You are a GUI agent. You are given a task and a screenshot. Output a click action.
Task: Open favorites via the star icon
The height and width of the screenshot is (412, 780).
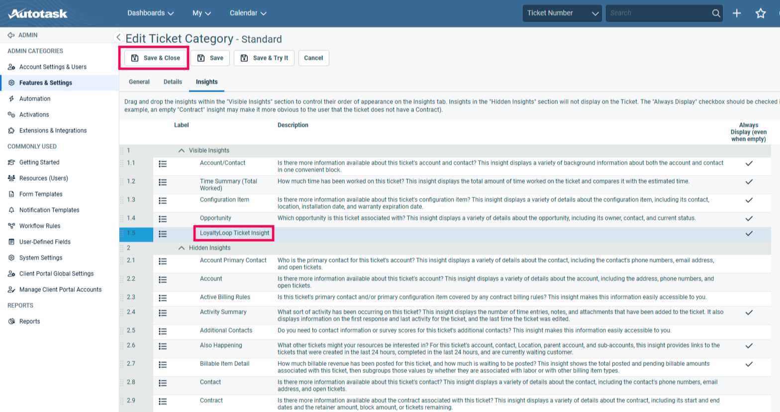coord(760,13)
